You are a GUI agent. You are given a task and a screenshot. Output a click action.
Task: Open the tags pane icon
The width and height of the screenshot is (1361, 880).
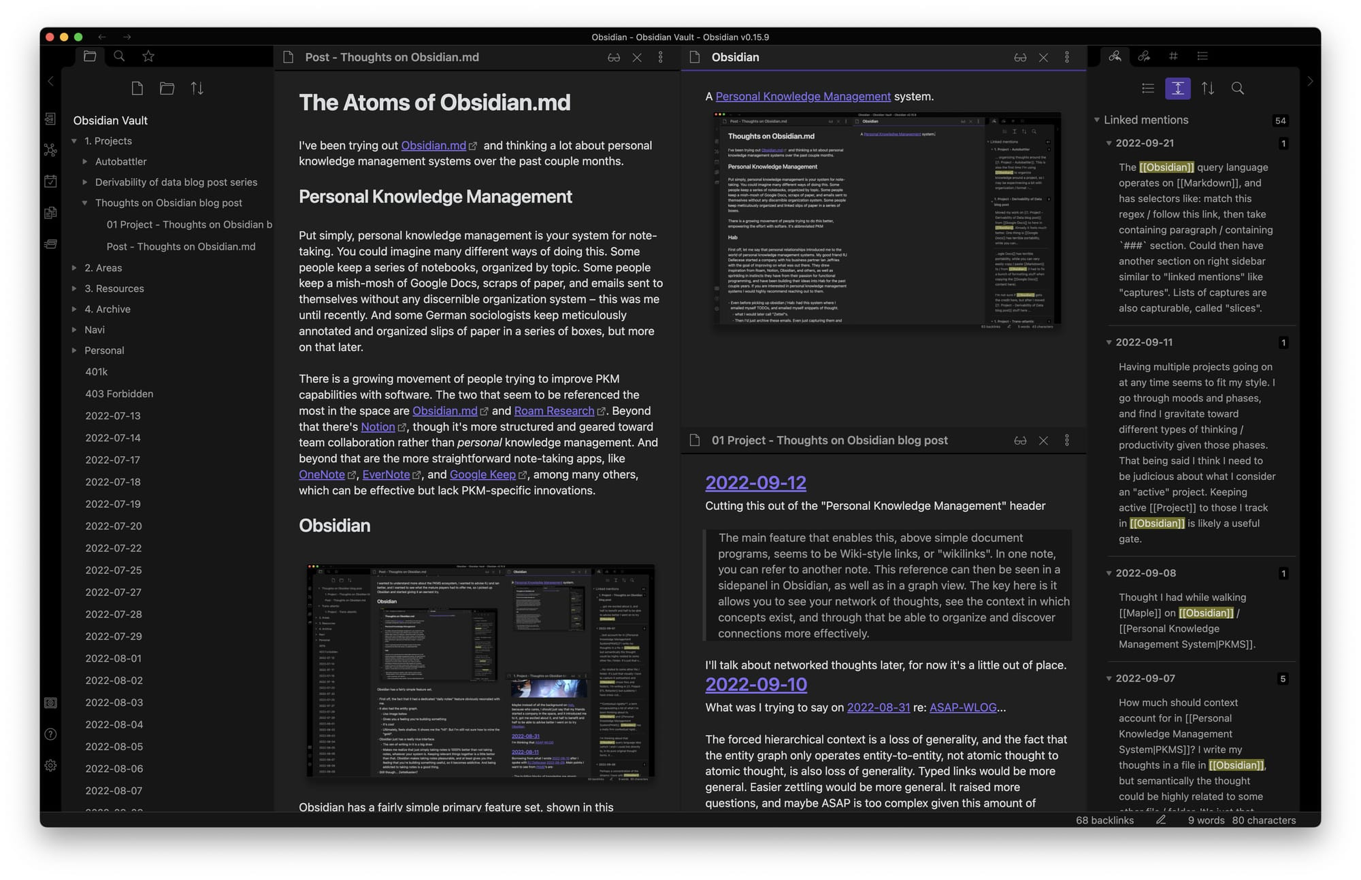tap(1173, 56)
